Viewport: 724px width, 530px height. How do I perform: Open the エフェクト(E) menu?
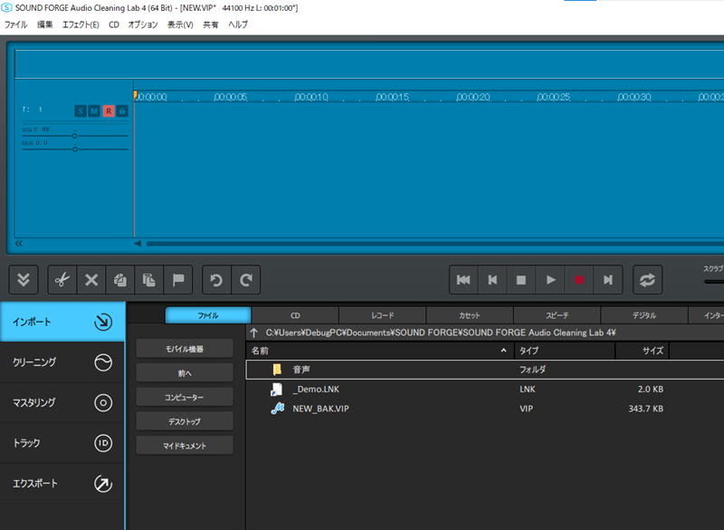[x=81, y=24]
